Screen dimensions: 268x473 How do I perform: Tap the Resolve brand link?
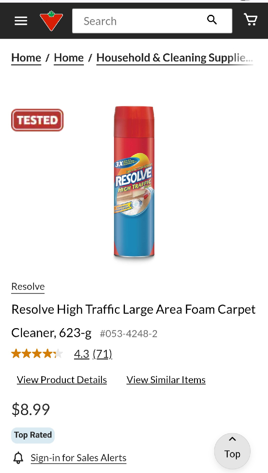click(x=28, y=286)
